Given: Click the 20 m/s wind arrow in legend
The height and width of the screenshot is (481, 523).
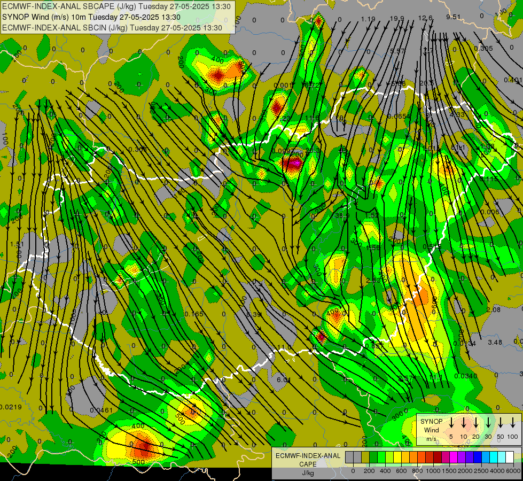Looking at the screenshot, I should pyautogui.click(x=475, y=423).
